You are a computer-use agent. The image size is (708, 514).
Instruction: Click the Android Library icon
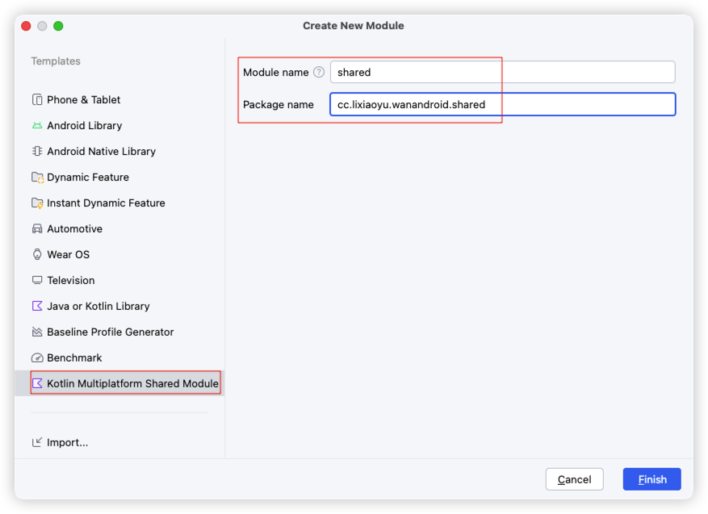coord(37,126)
